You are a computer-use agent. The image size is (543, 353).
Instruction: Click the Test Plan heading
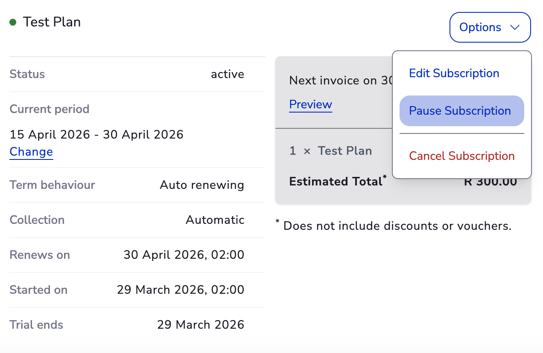click(52, 22)
